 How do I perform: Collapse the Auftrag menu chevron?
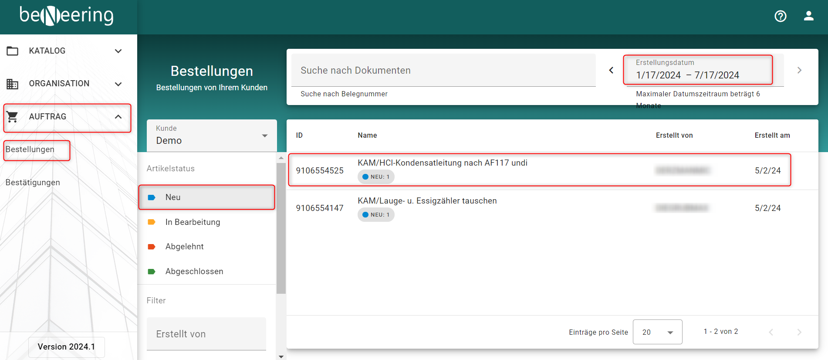(x=118, y=117)
